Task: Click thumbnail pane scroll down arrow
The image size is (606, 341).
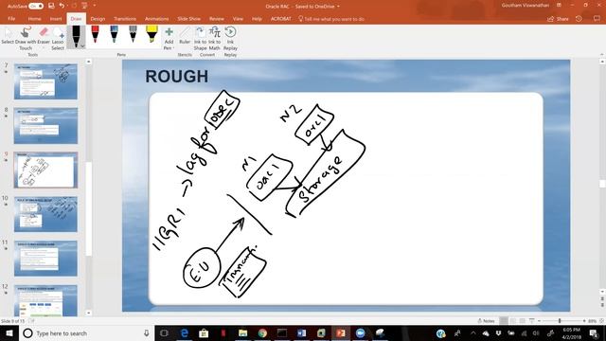Action: coord(88,313)
